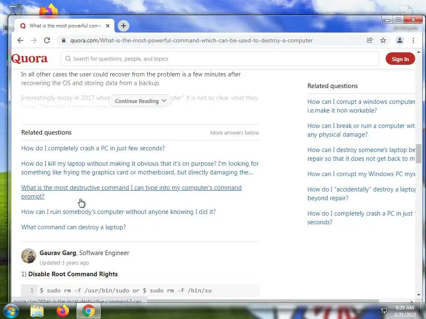Open sidebar 'corrupt my Windows PC' link
The height and width of the screenshot is (319, 426).
click(362, 174)
